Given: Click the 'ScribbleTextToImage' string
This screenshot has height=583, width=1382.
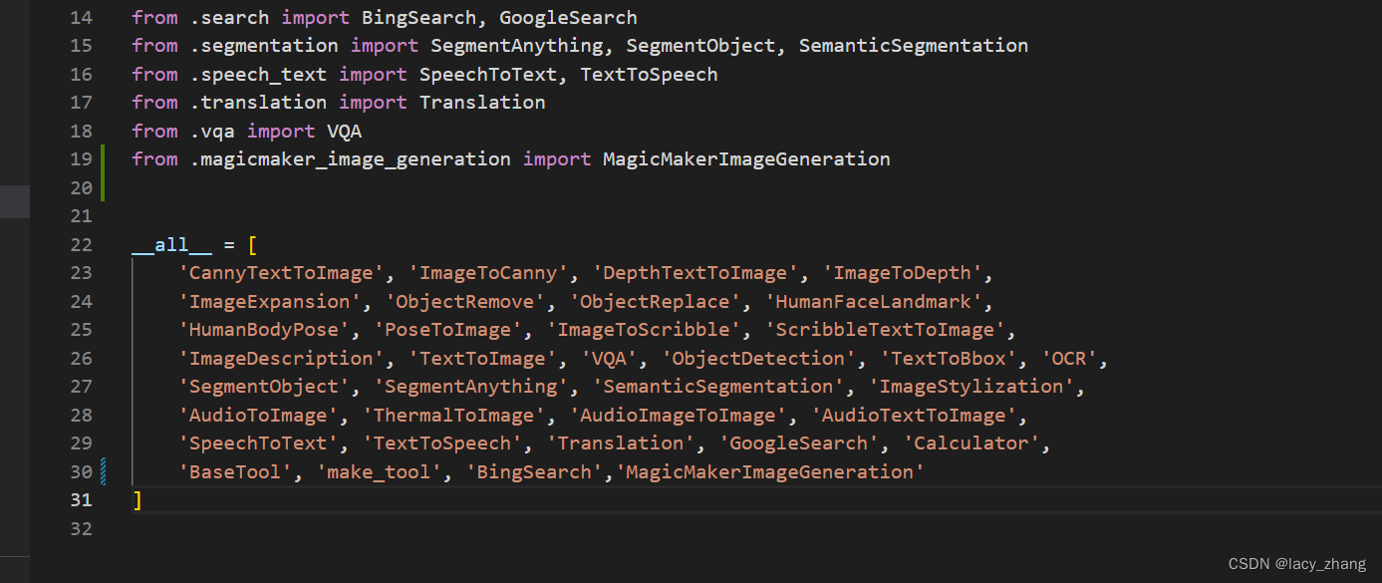Looking at the screenshot, I should coord(886,330).
